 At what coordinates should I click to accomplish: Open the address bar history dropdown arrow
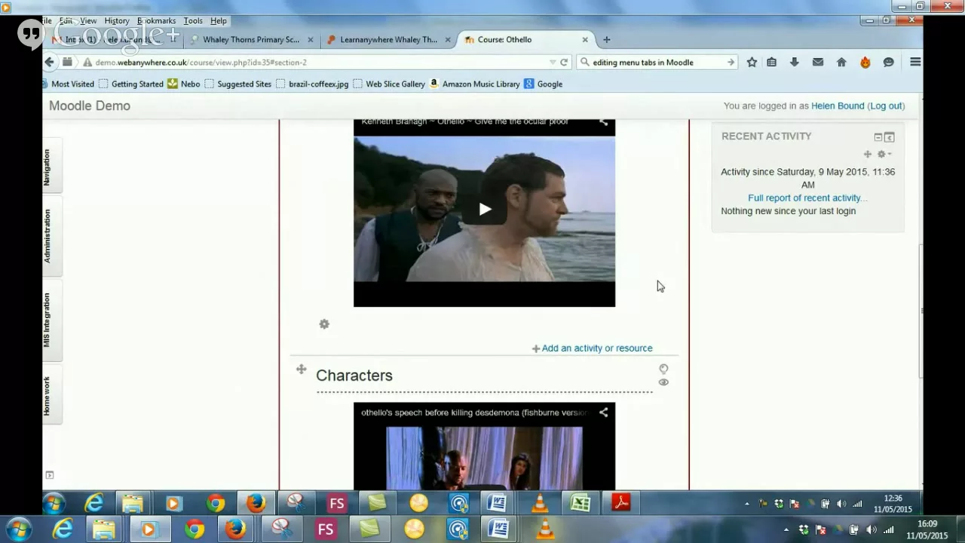pyautogui.click(x=553, y=63)
